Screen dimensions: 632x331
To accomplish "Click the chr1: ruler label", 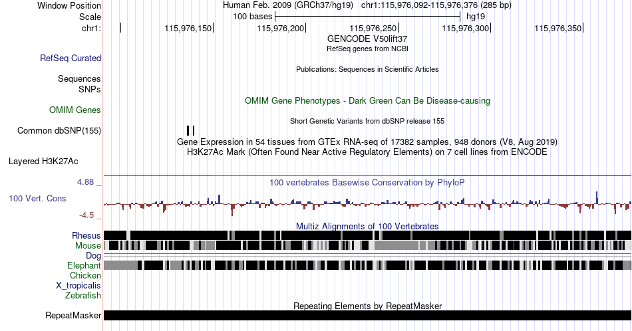I will (92, 28).
